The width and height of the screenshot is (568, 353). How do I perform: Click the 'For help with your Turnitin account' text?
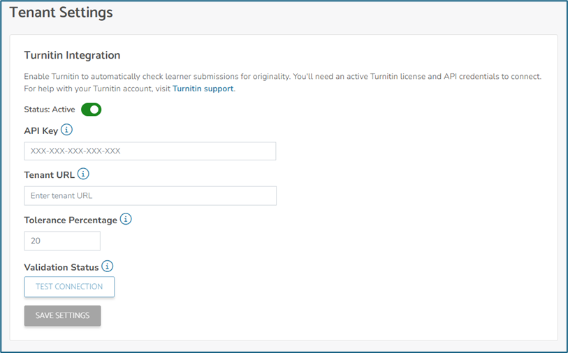96,89
